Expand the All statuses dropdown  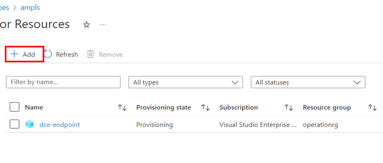pos(308,82)
